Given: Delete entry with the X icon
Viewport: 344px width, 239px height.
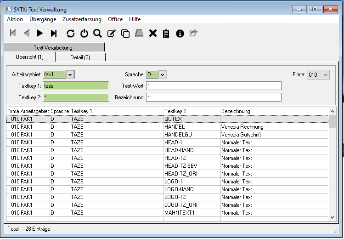Looking at the screenshot, I should (153, 33).
